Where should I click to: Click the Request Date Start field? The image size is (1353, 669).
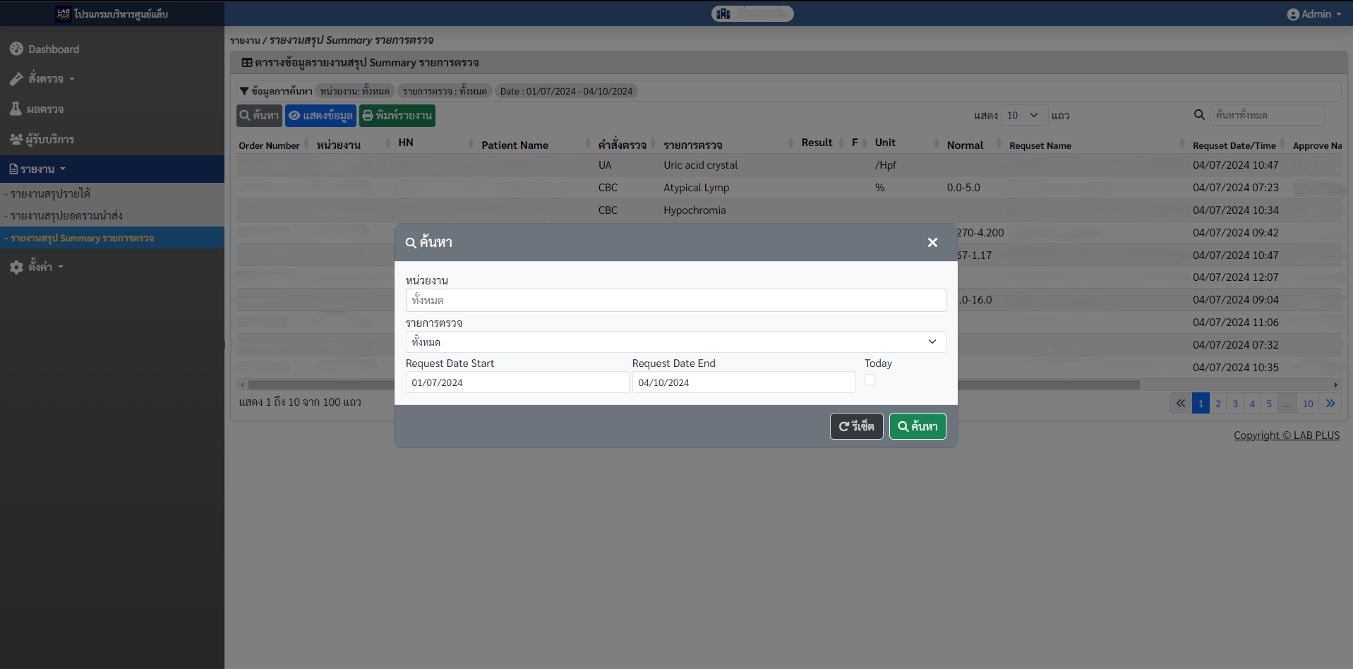[517, 382]
